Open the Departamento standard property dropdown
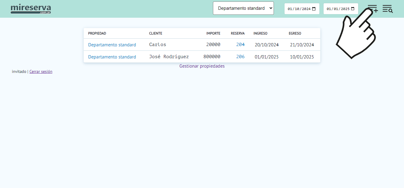 pos(243,8)
